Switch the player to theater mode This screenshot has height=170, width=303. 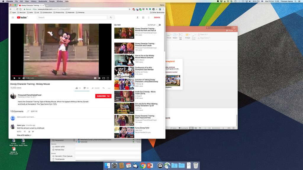(x=104, y=78)
